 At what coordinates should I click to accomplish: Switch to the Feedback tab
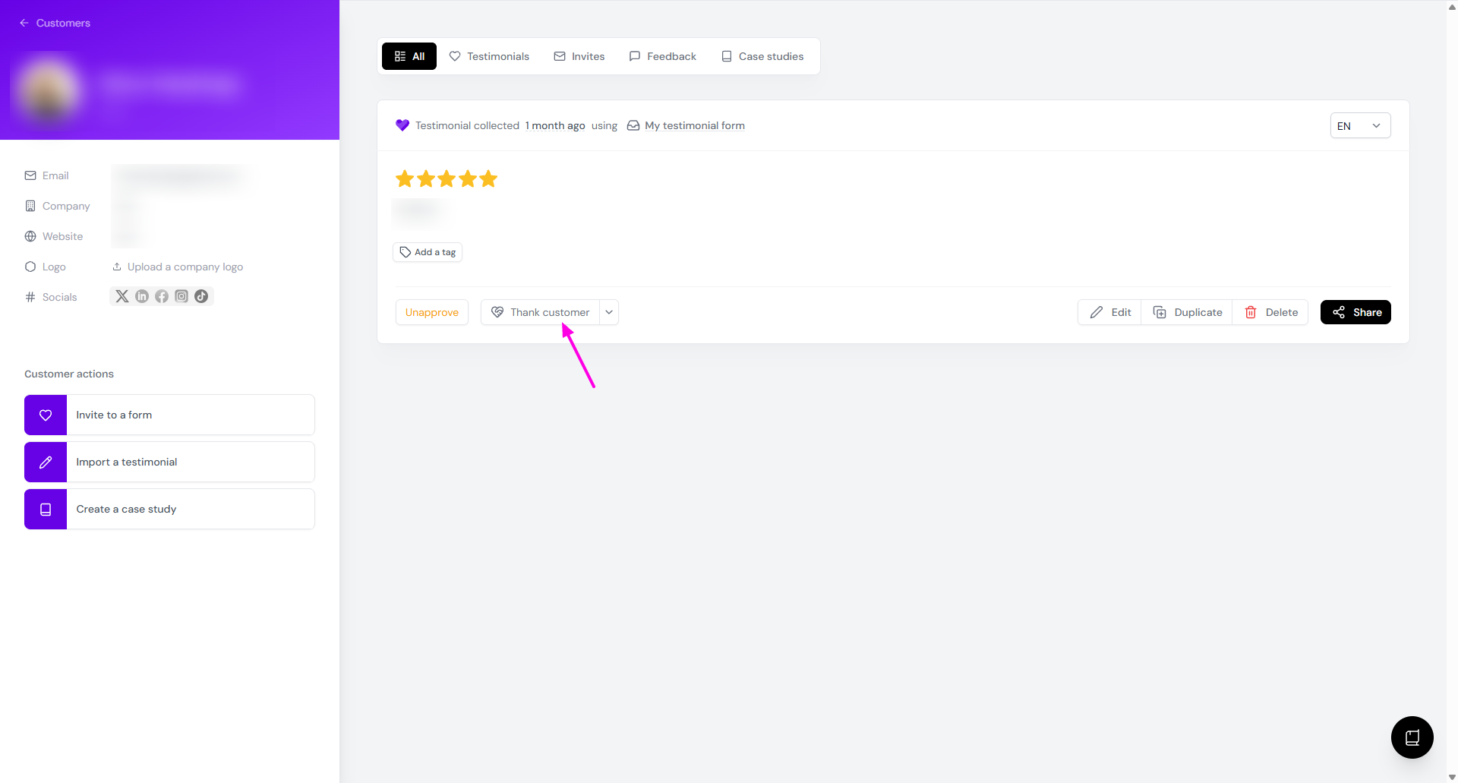662,56
